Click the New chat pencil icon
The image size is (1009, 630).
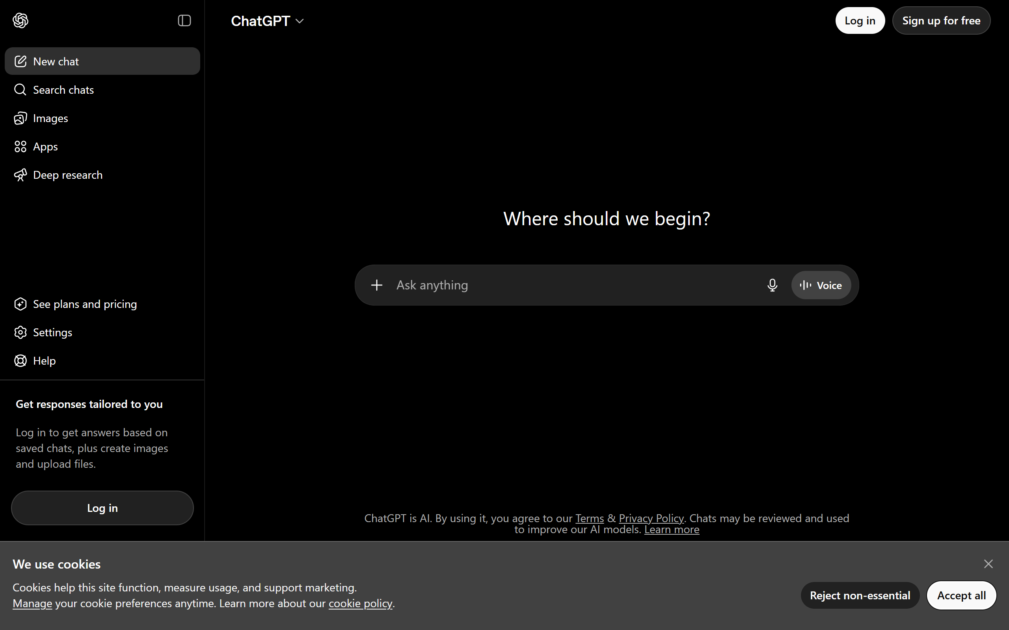20,61
